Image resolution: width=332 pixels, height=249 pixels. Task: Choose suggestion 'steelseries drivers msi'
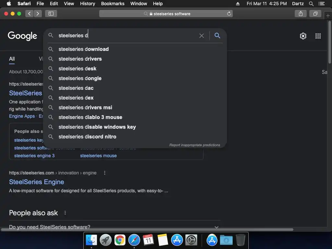point(135,108)
